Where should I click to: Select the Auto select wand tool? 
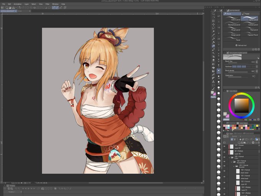point(213,32)
